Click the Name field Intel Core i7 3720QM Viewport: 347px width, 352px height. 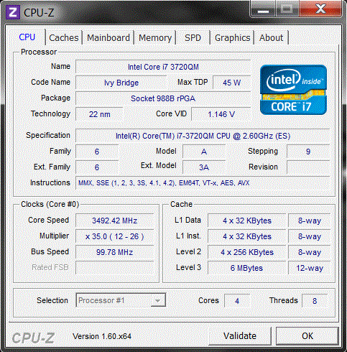click(x=163, y=67)
